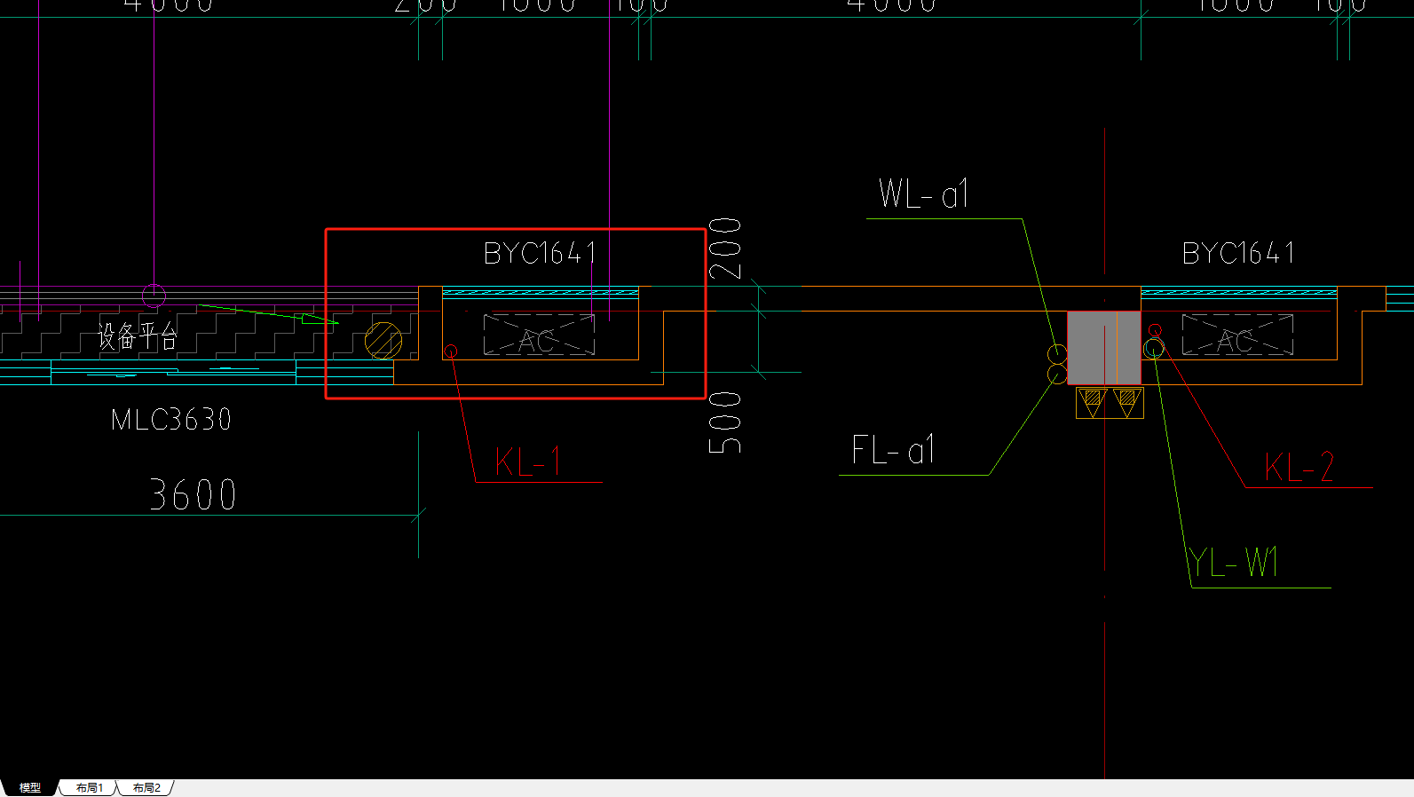Select the small red circle at KL-1 leader

(451, 351)
